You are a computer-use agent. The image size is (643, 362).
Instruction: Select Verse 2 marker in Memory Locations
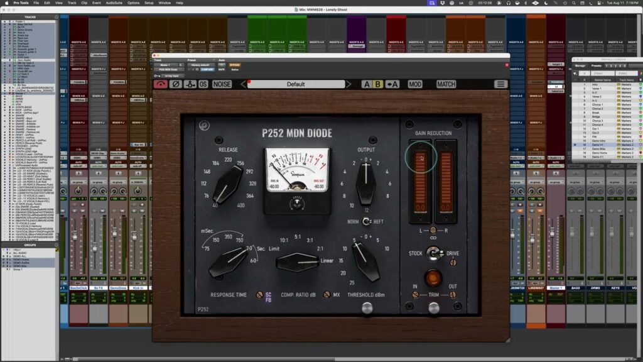pos(597,96)
